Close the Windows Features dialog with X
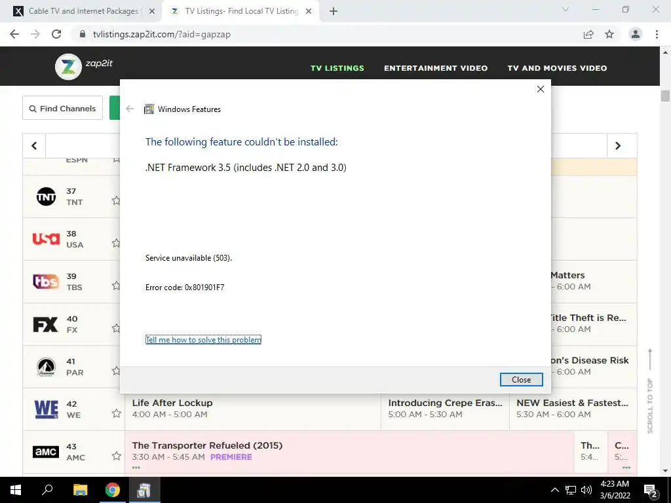This screenshot has width=671, height=503. 541,89
